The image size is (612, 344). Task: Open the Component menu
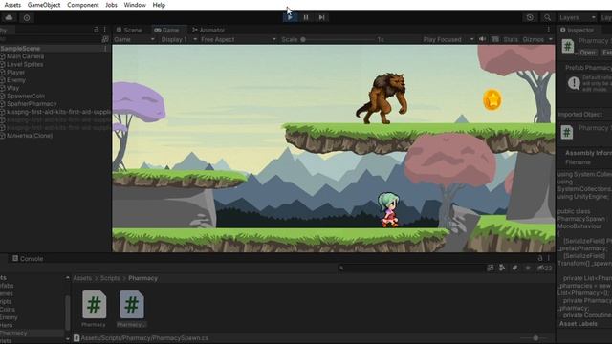pyautogui.click(x=83, y=5)
